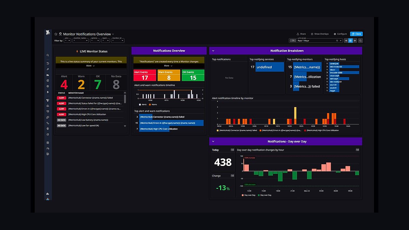This screenshot has width=409, height=230.
Task: Select monitor row High CPU Core Utilization
Action: [90, 114]
